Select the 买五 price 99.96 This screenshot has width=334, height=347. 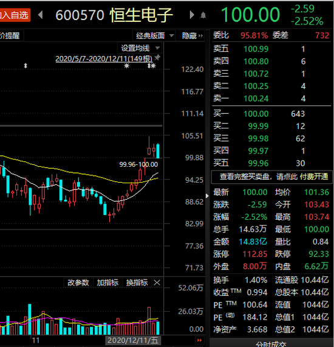click(258, 163)
